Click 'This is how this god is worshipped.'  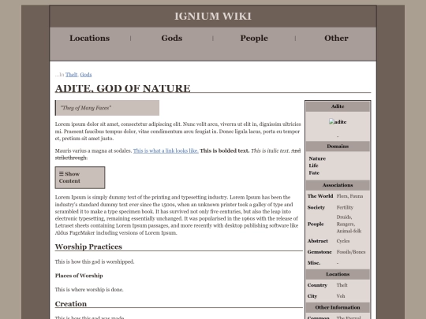(95, 262)
